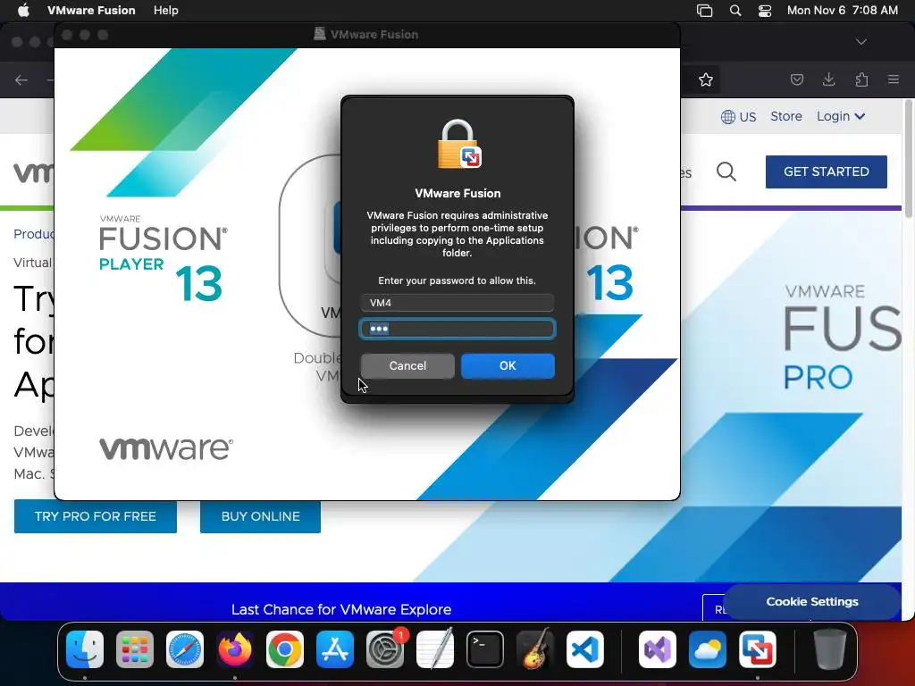
Task: Open Firefox extensions puzzle icon
Action: 861,79
